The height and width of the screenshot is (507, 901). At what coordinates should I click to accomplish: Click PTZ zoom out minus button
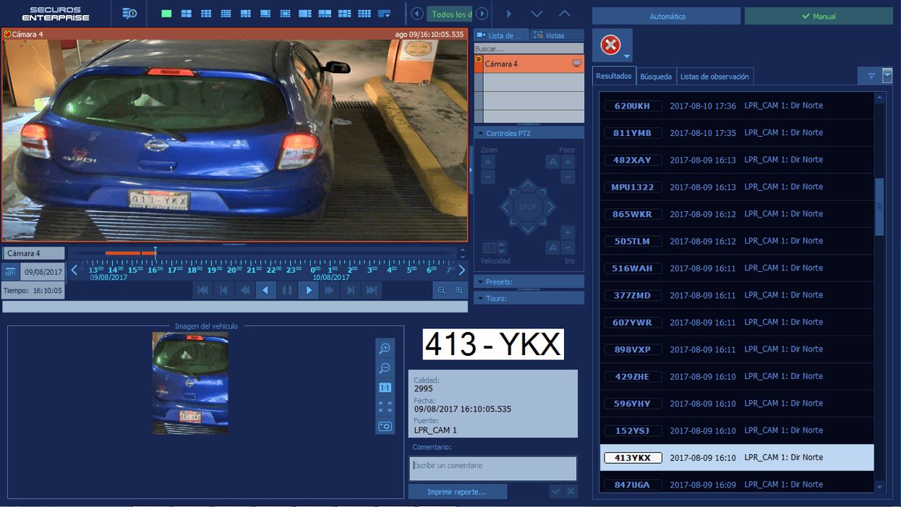488,177
